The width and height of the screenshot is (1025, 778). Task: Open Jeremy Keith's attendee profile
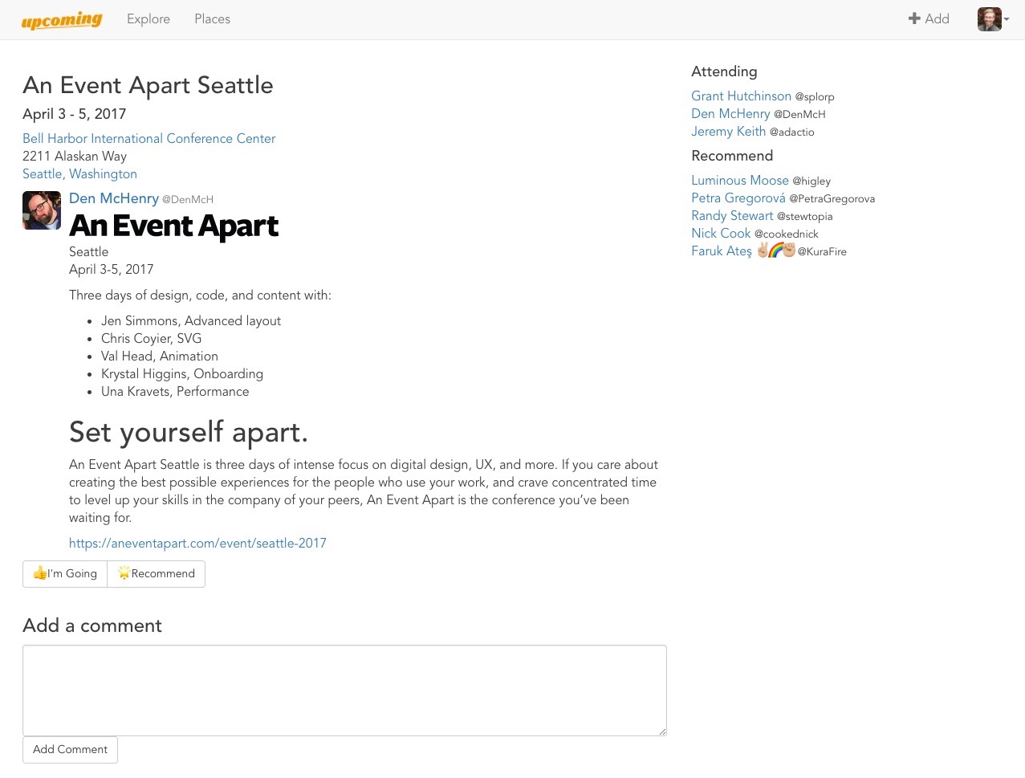click(728, 132)
